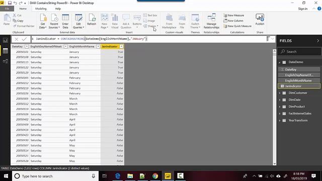Open Switch Theme
Viewport: 322px width, 181px height.
click(195, 21)
